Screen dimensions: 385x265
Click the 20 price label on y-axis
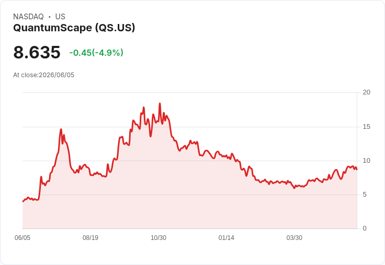point(366,92)
